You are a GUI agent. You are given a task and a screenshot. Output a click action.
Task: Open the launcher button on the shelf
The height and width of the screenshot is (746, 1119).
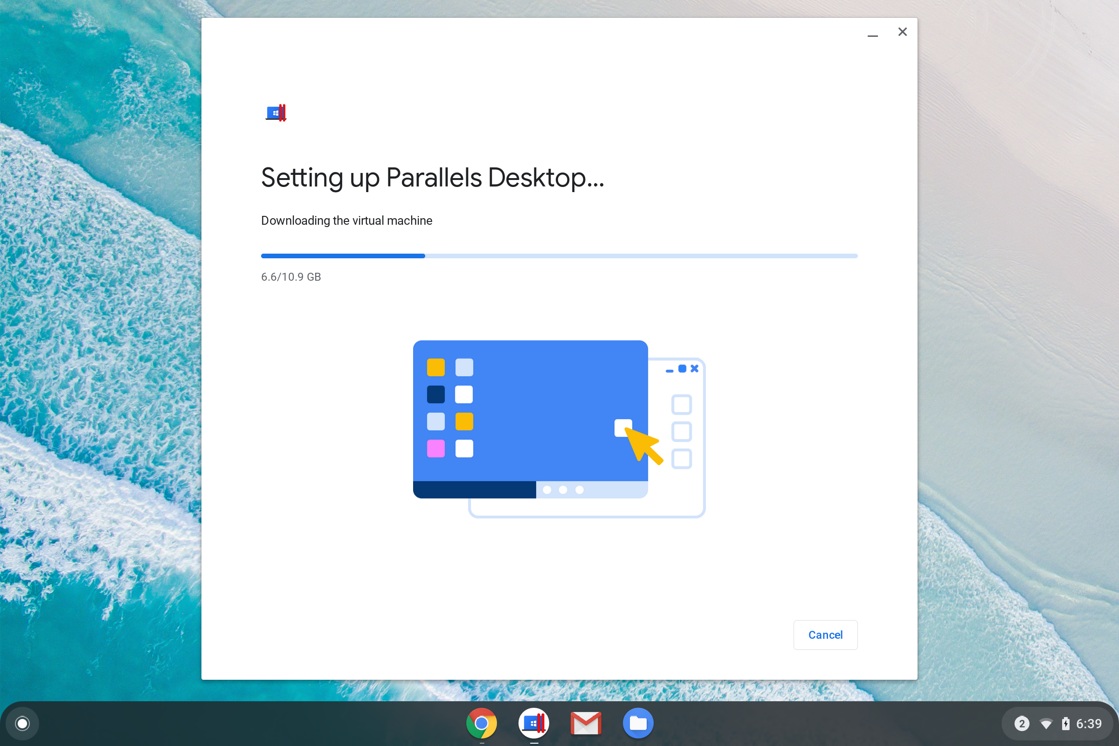point(22,723)
